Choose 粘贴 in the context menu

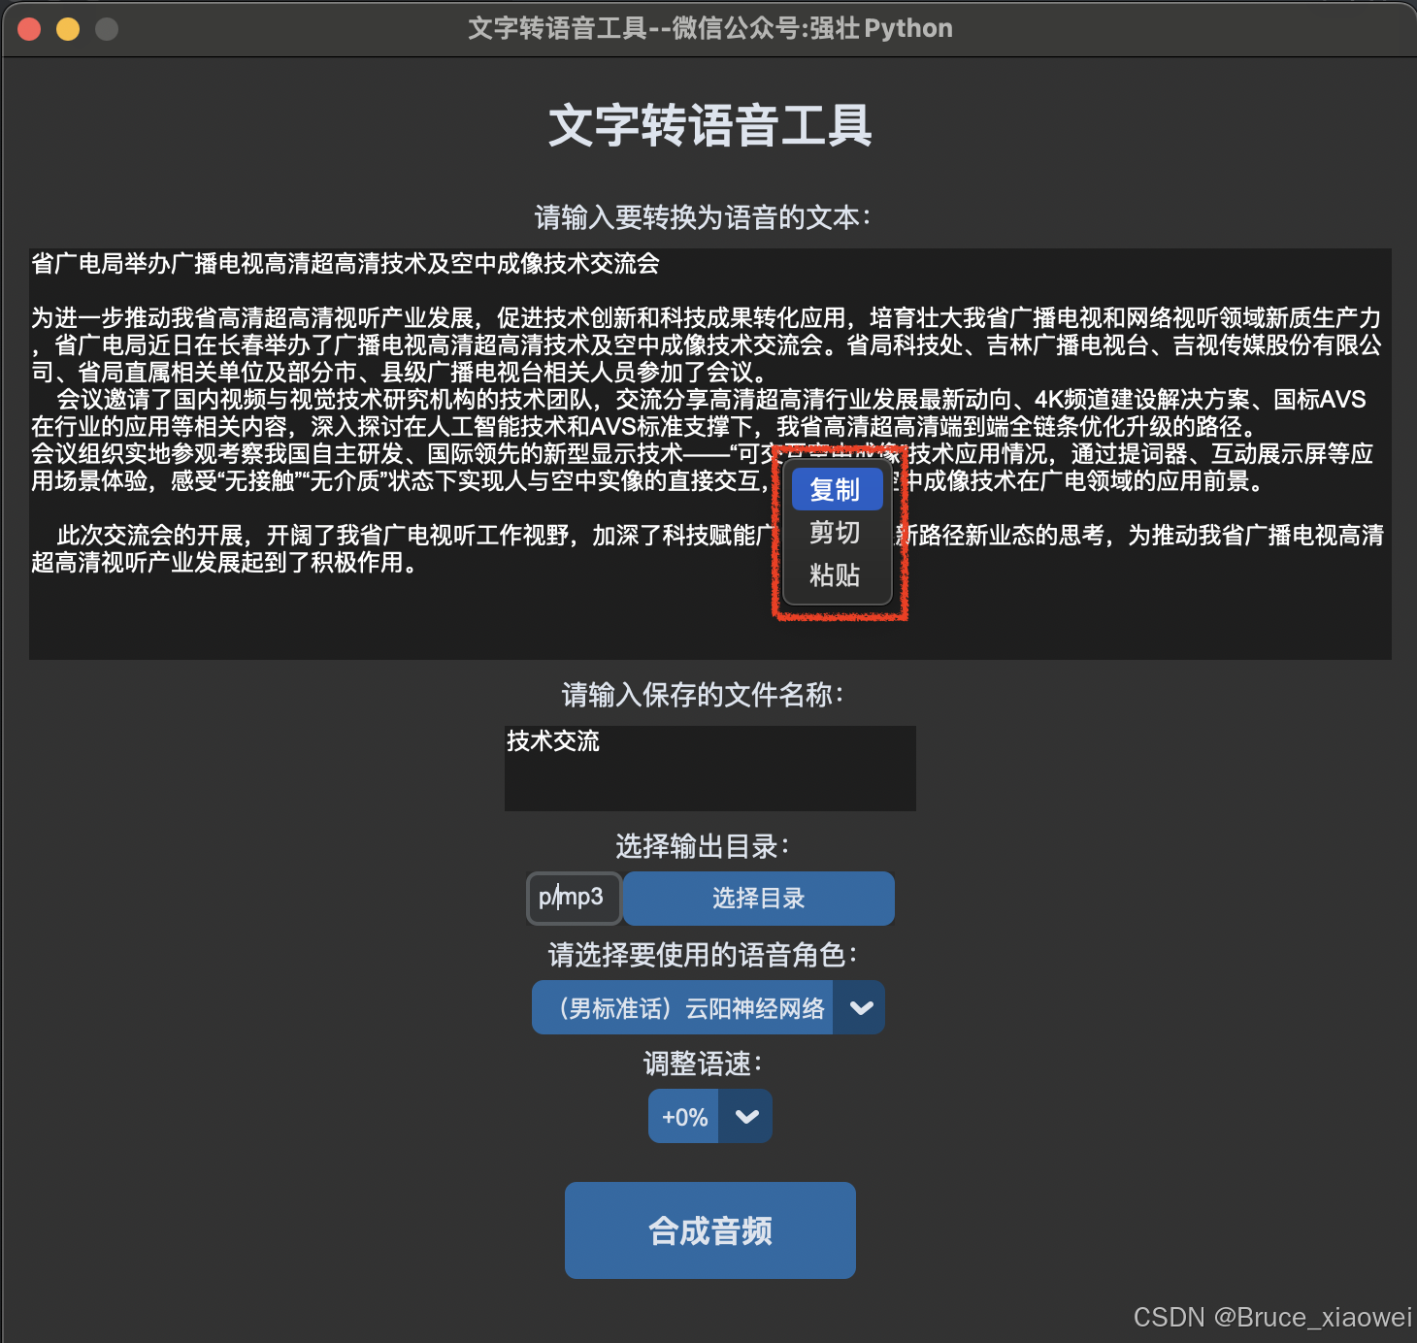pyautogui.click(x=837, y=574)
